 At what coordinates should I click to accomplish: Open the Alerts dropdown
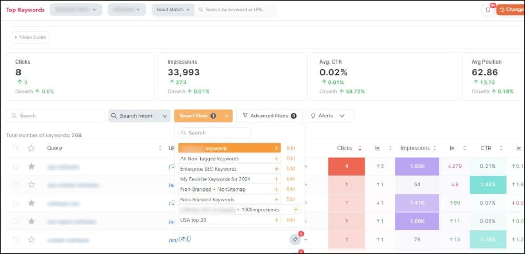click(x=330, y=116)
